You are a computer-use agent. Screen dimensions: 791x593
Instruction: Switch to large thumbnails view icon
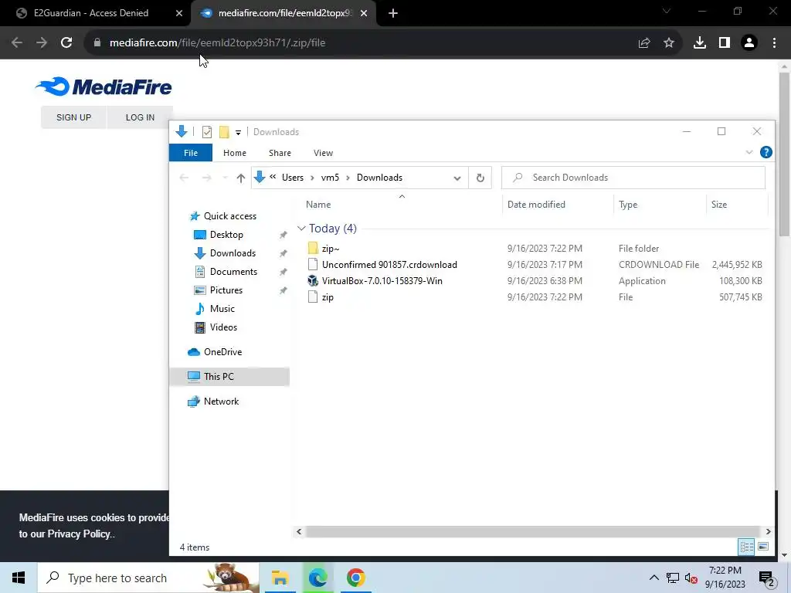763,547
